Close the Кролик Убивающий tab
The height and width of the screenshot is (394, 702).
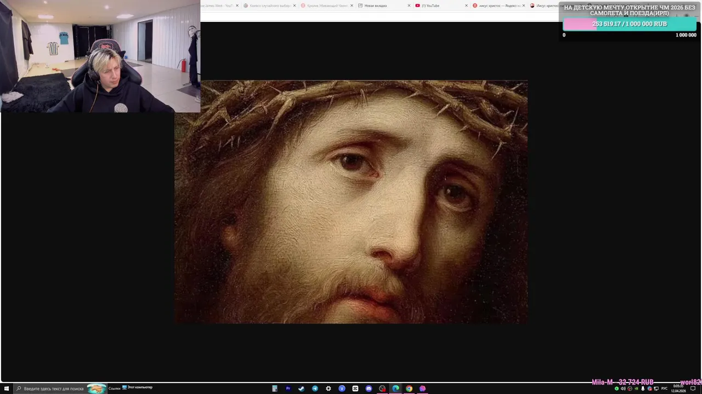point(352,5)
